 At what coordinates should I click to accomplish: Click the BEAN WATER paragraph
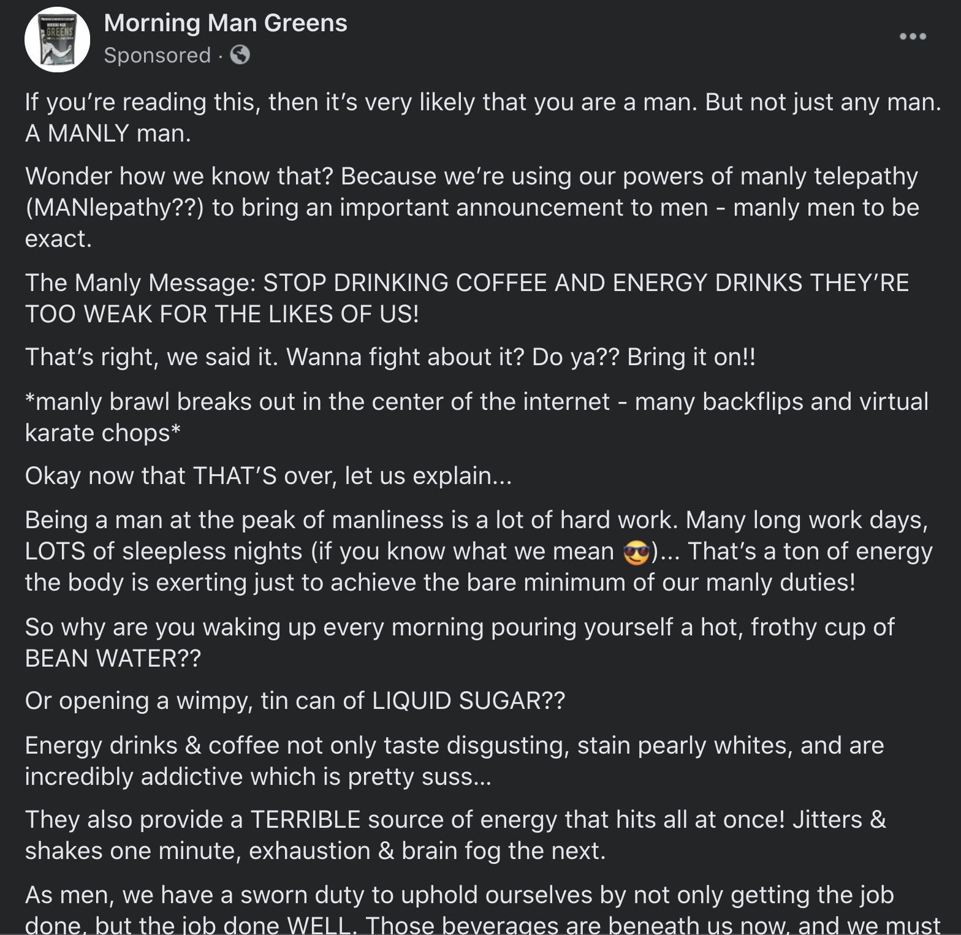coord(460,643)
